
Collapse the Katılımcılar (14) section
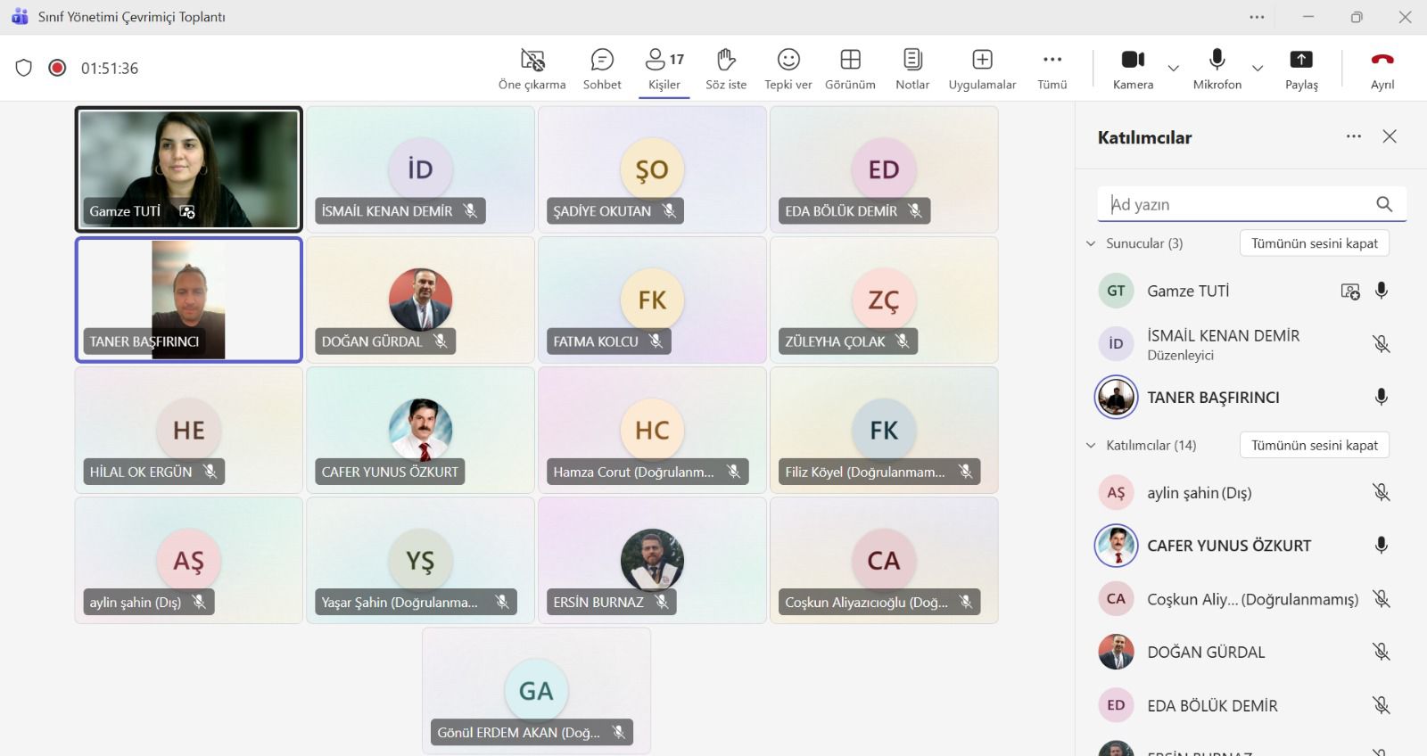click(x=1091, y=445)
